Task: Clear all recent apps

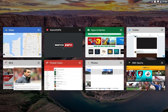Action: [160, 6]
